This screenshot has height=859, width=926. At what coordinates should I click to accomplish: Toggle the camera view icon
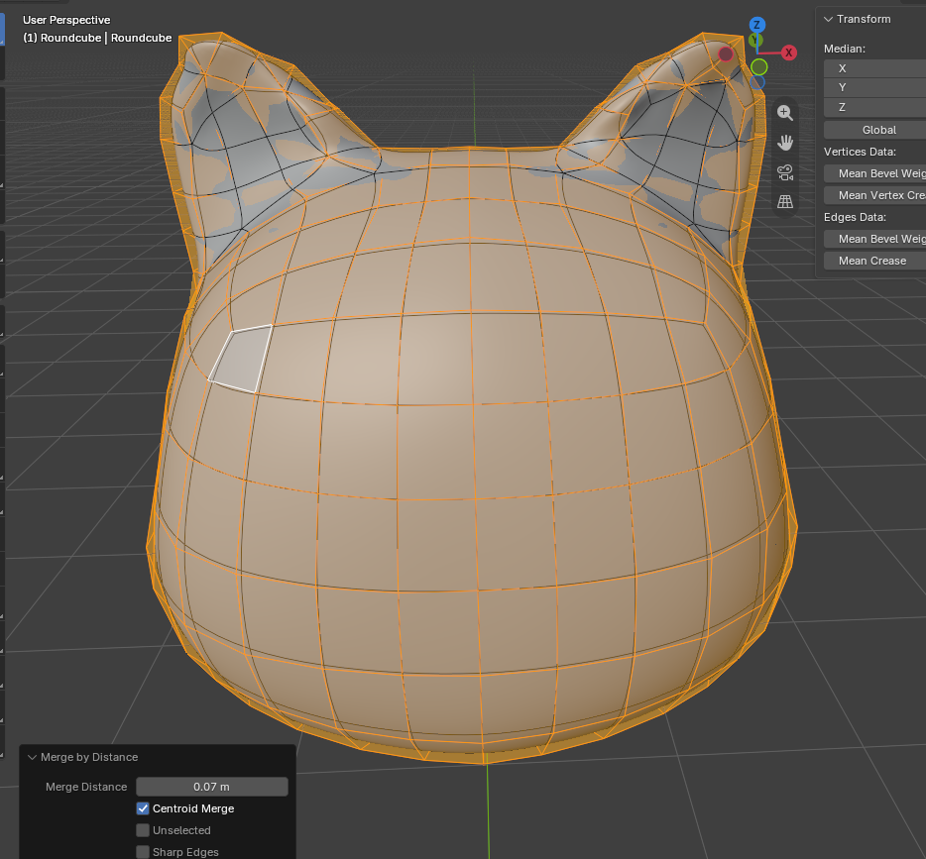tap(785, 172)
